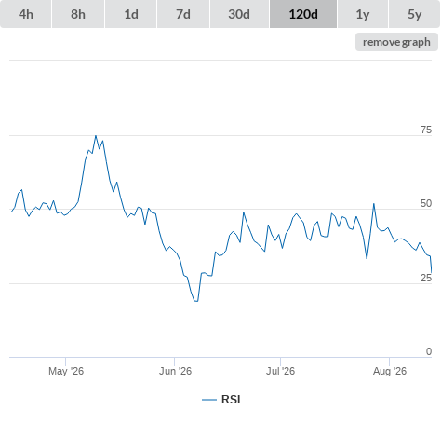Viewport: 441px width, 424px height.
Task: Click the May '26 axis label
Action: coord(66,371)
